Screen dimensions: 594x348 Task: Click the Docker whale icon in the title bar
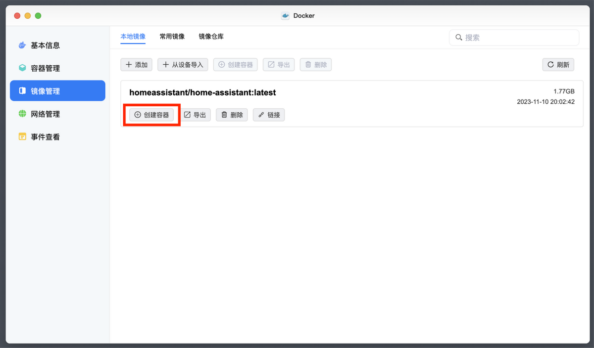pos(285,15)
